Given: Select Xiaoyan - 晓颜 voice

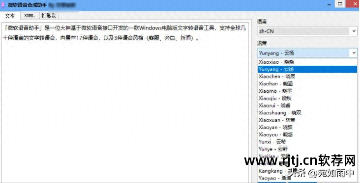Looking at the screenshot, I should [x=307, y=128].
